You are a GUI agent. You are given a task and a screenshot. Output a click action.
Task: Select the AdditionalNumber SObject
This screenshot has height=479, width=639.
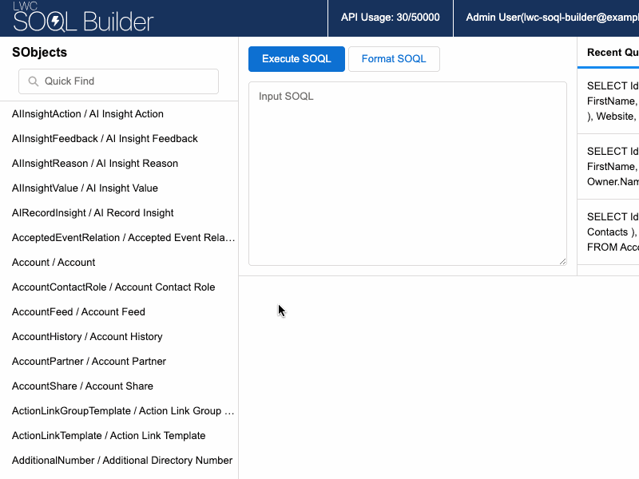[x=121, y=460]
